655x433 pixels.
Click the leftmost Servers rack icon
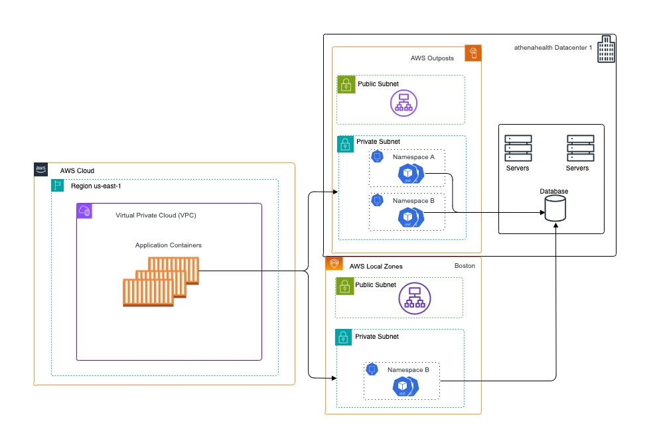point(518,149)
